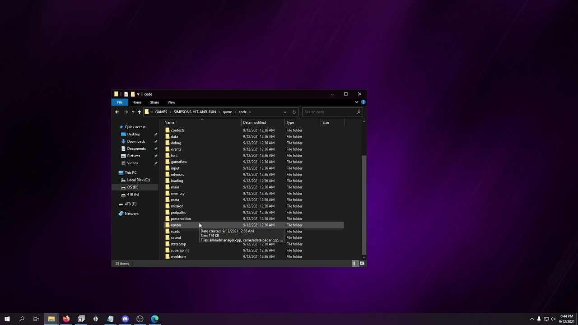
Task: Show hidden system tray icons
Action: click(531, 319)
